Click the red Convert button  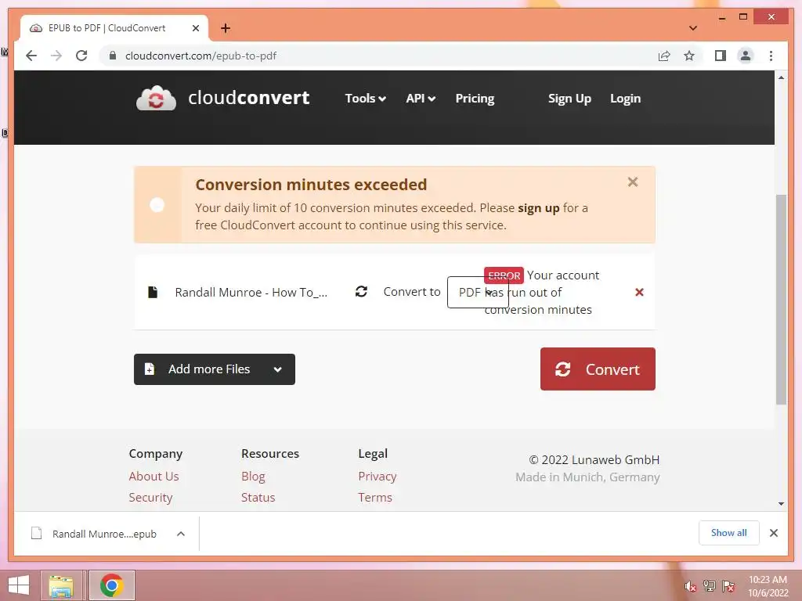tap(598, 369)
